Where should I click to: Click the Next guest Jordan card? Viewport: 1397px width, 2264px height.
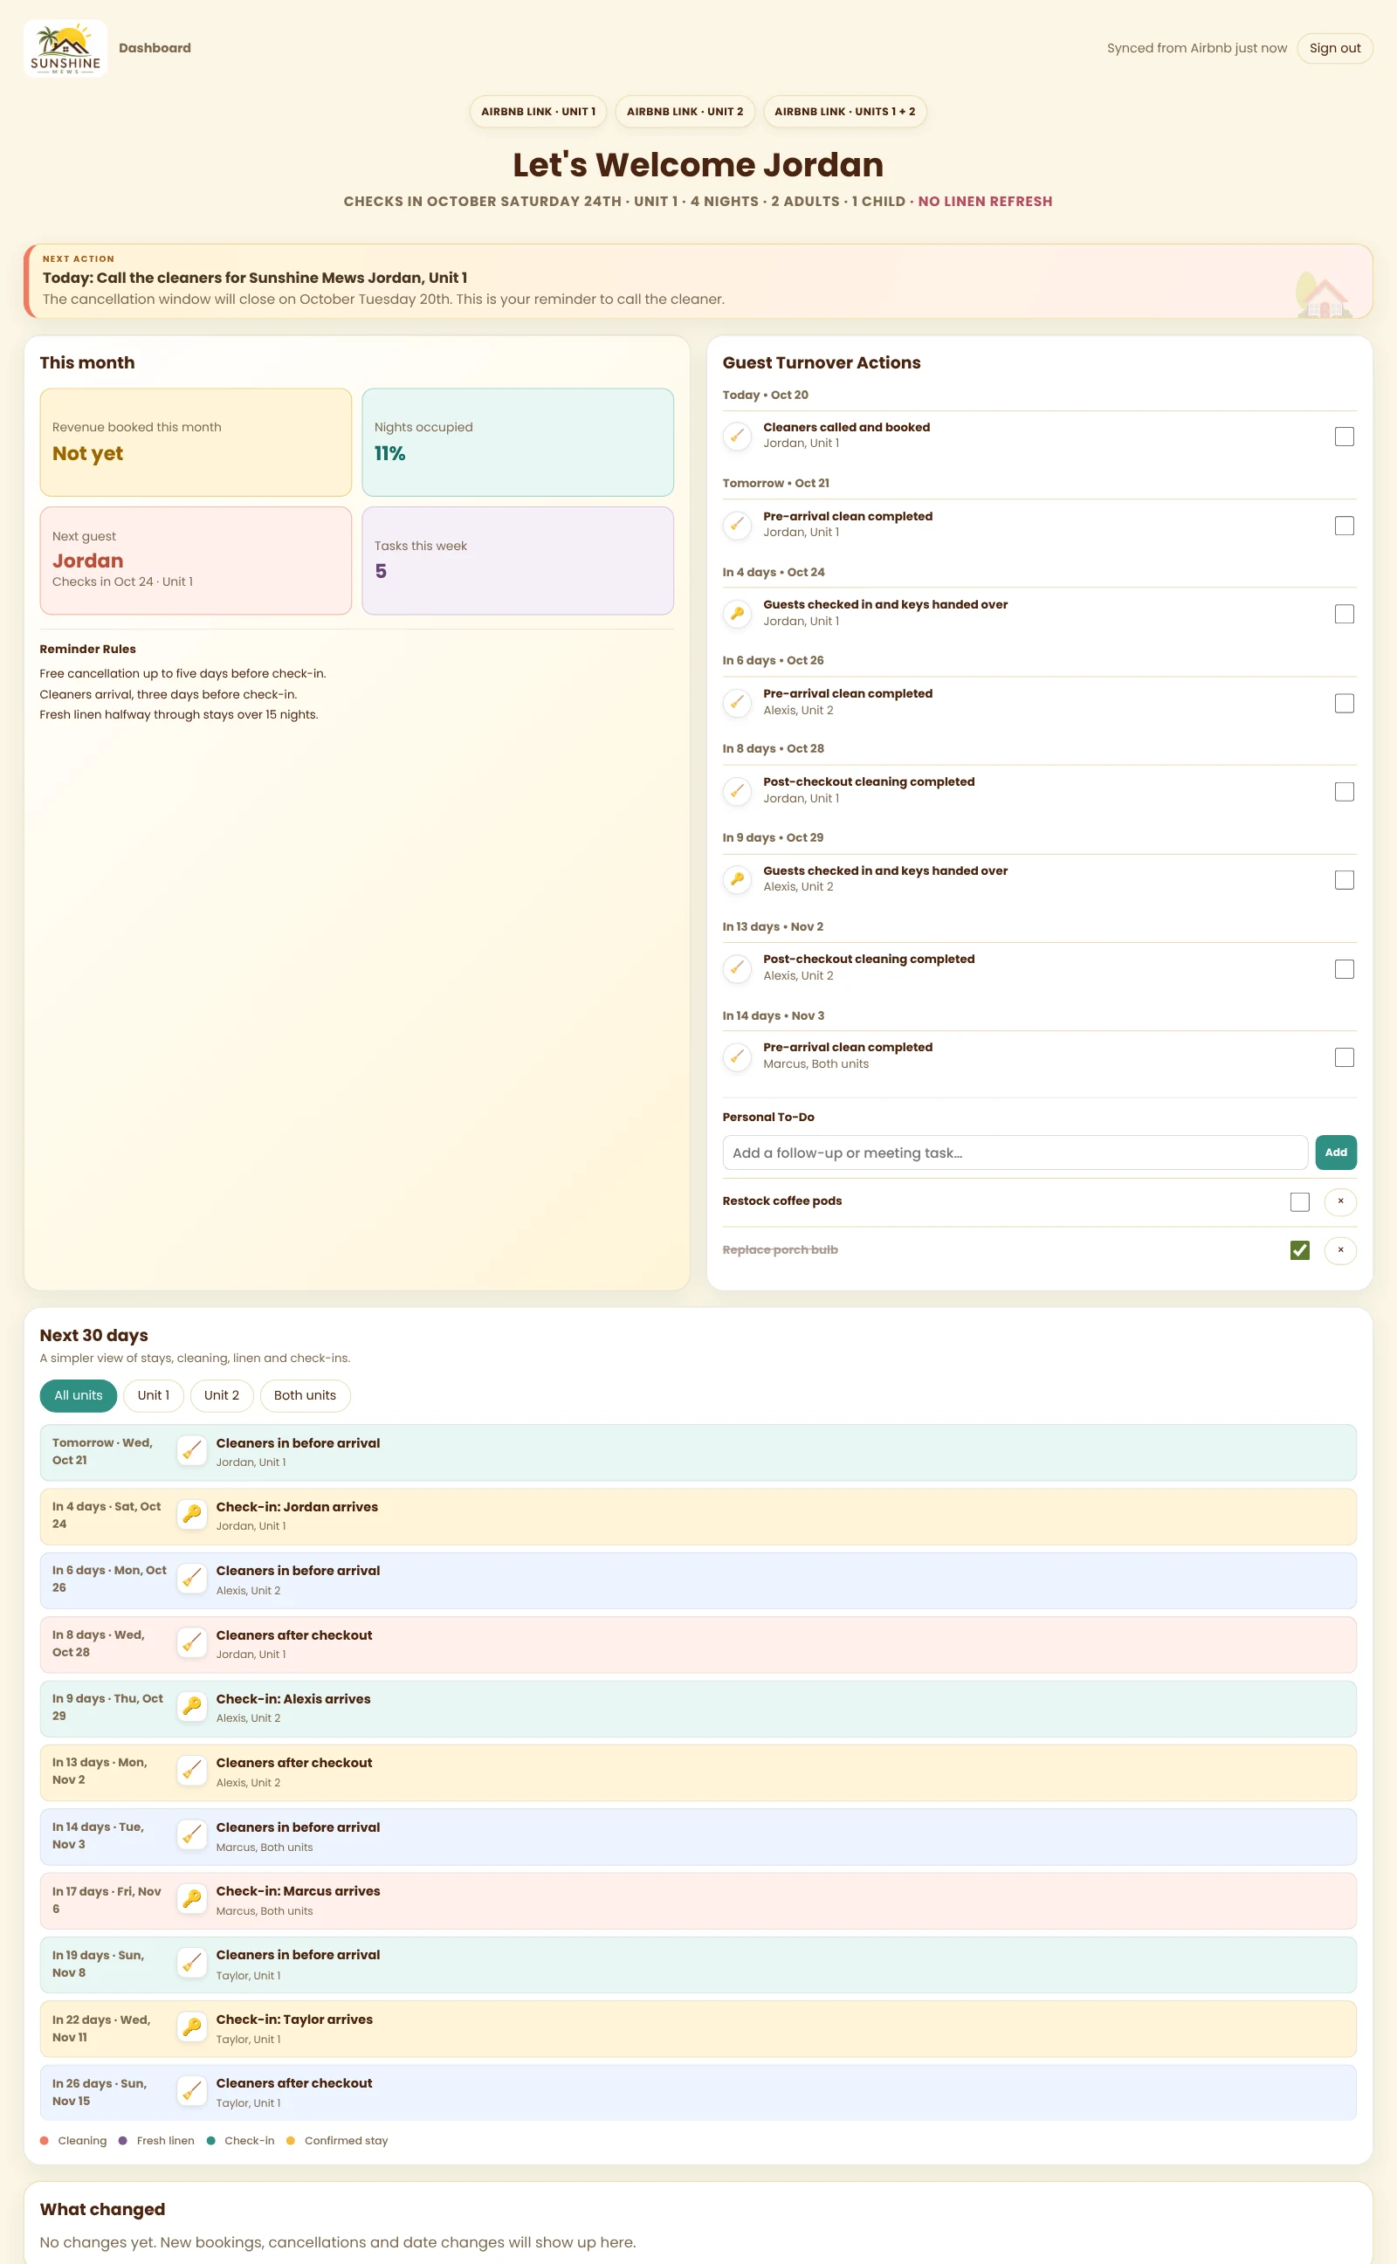pos(196,560)
